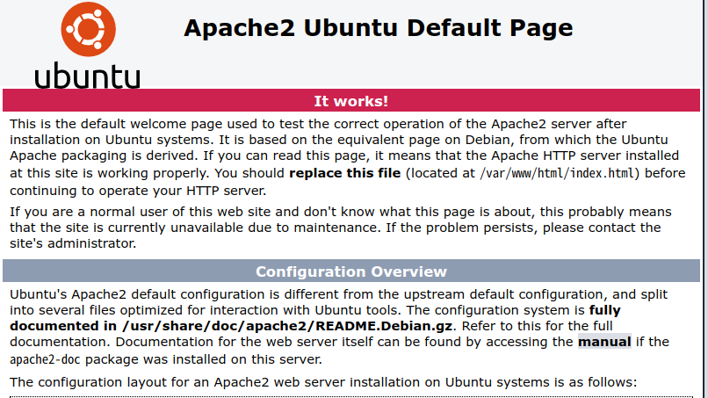Click the Configuration Overview section heading
This screenshot has width=708, height=398.
pos(351,271)
